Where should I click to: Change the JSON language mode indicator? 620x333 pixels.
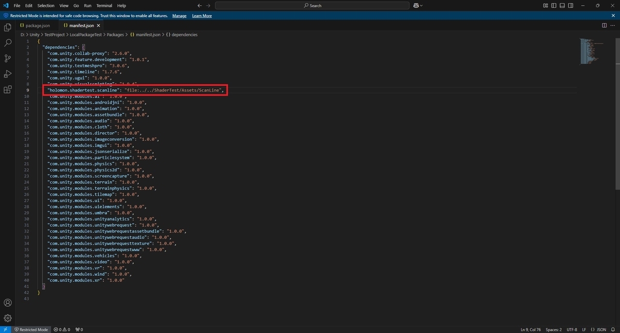coord(601,329)
